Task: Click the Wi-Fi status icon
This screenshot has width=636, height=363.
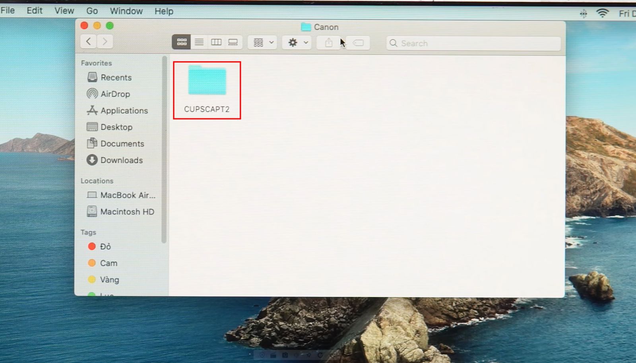Action: point(603,13)
